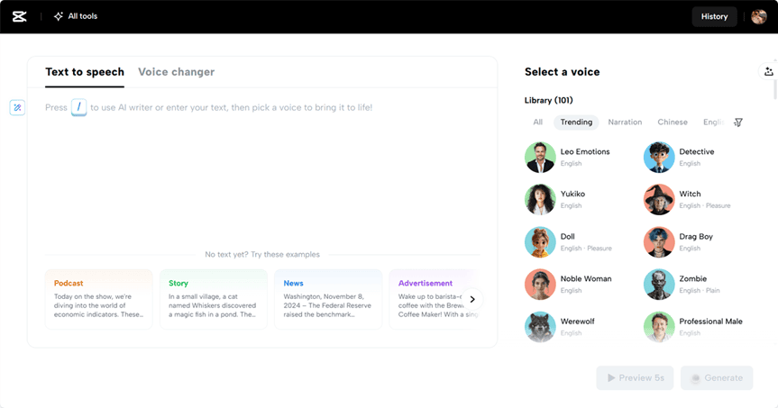Open the History panel
The height and width of the screenshot is (408, 778).
tap(714, 16)
